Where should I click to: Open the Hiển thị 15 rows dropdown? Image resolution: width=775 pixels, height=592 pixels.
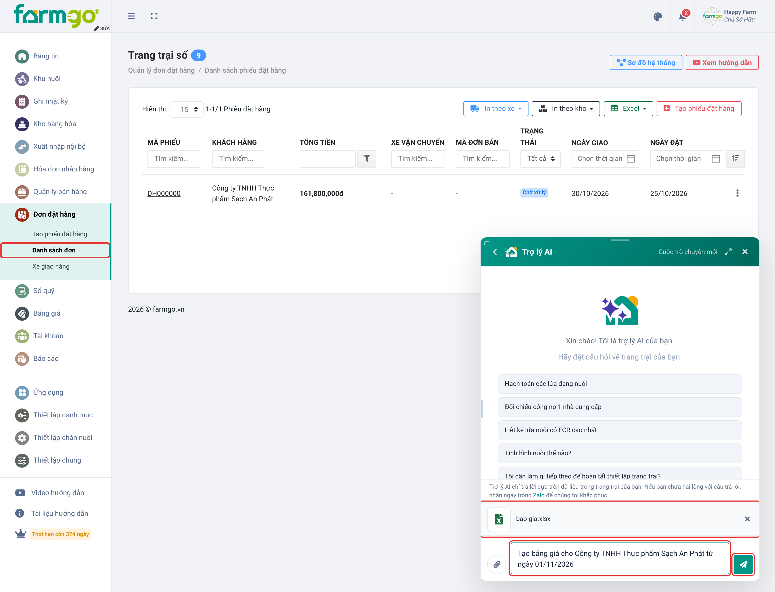pyautogui.click(x=186, y=109)
